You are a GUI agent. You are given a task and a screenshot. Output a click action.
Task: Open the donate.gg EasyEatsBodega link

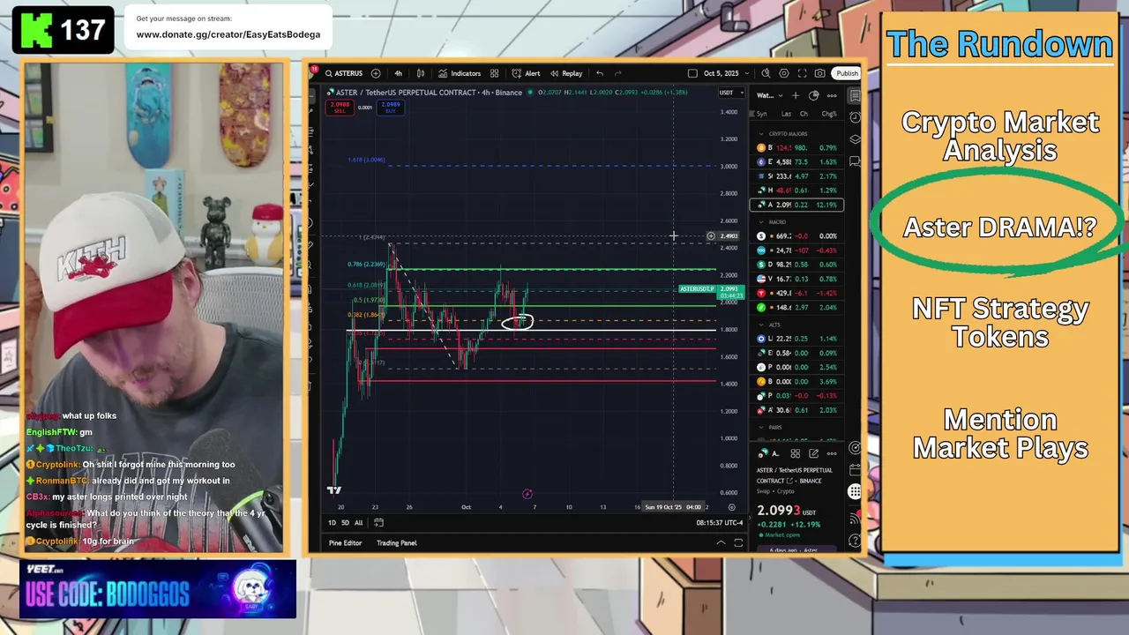[x=228, y=34]
